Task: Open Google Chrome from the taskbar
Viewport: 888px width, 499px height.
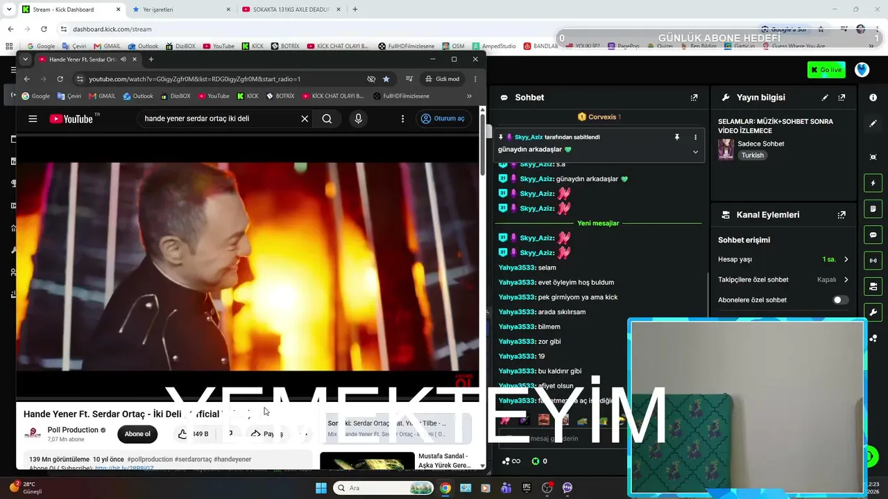Action: (x=445, y=488)
